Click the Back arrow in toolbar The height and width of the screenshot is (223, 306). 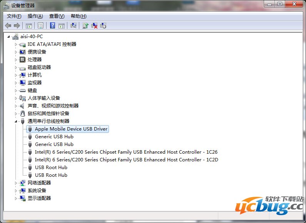click(x=8, y=25)
